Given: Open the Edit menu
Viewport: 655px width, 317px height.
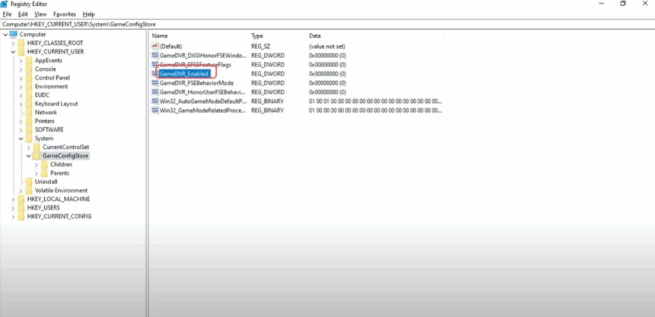Looking at the screenshot, I should coord(23,13).
